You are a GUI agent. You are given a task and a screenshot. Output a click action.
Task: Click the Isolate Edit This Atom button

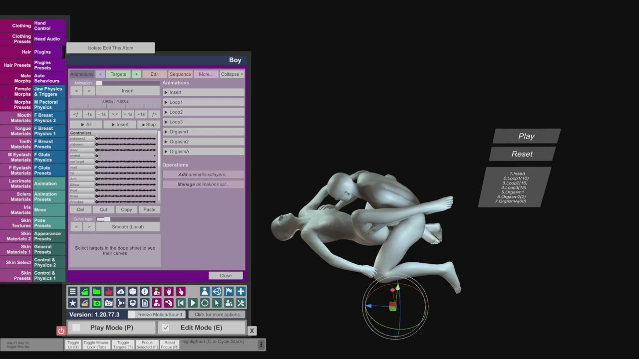(x=110, y=48)
